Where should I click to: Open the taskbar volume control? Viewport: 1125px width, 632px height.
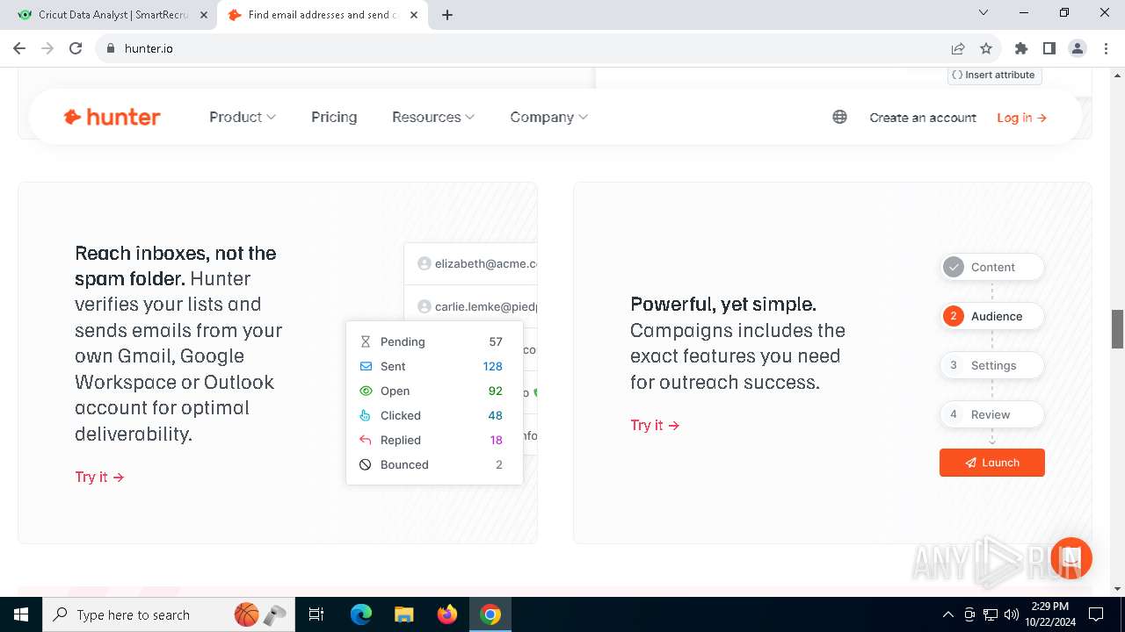coord(1012,614)
